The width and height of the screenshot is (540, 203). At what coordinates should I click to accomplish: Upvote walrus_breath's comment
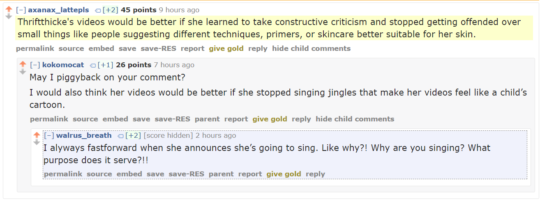37,135
